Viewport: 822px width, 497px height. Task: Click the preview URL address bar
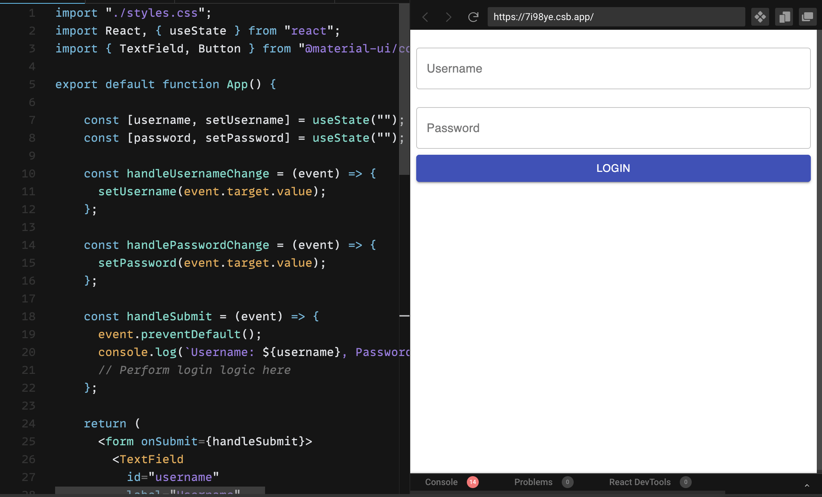click(x=616, y=17)
